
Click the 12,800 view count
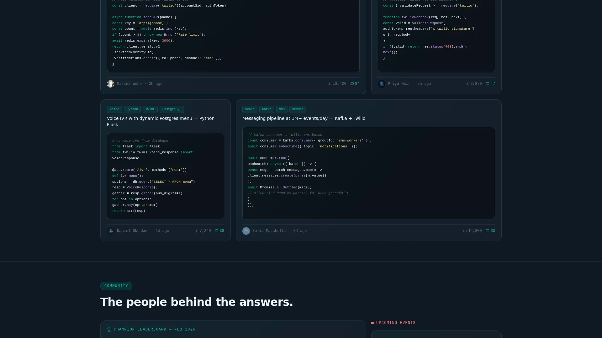(x=475, y=231)
